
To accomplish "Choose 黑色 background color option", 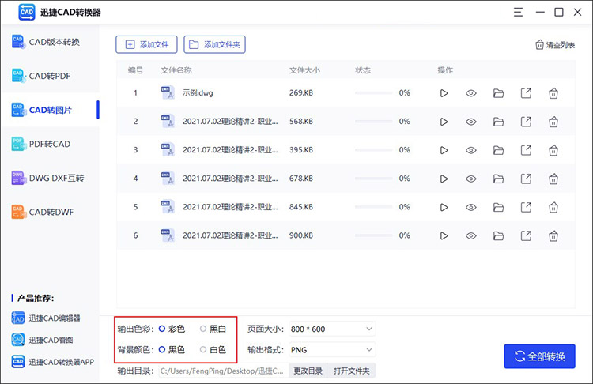I will click(162, 349).
